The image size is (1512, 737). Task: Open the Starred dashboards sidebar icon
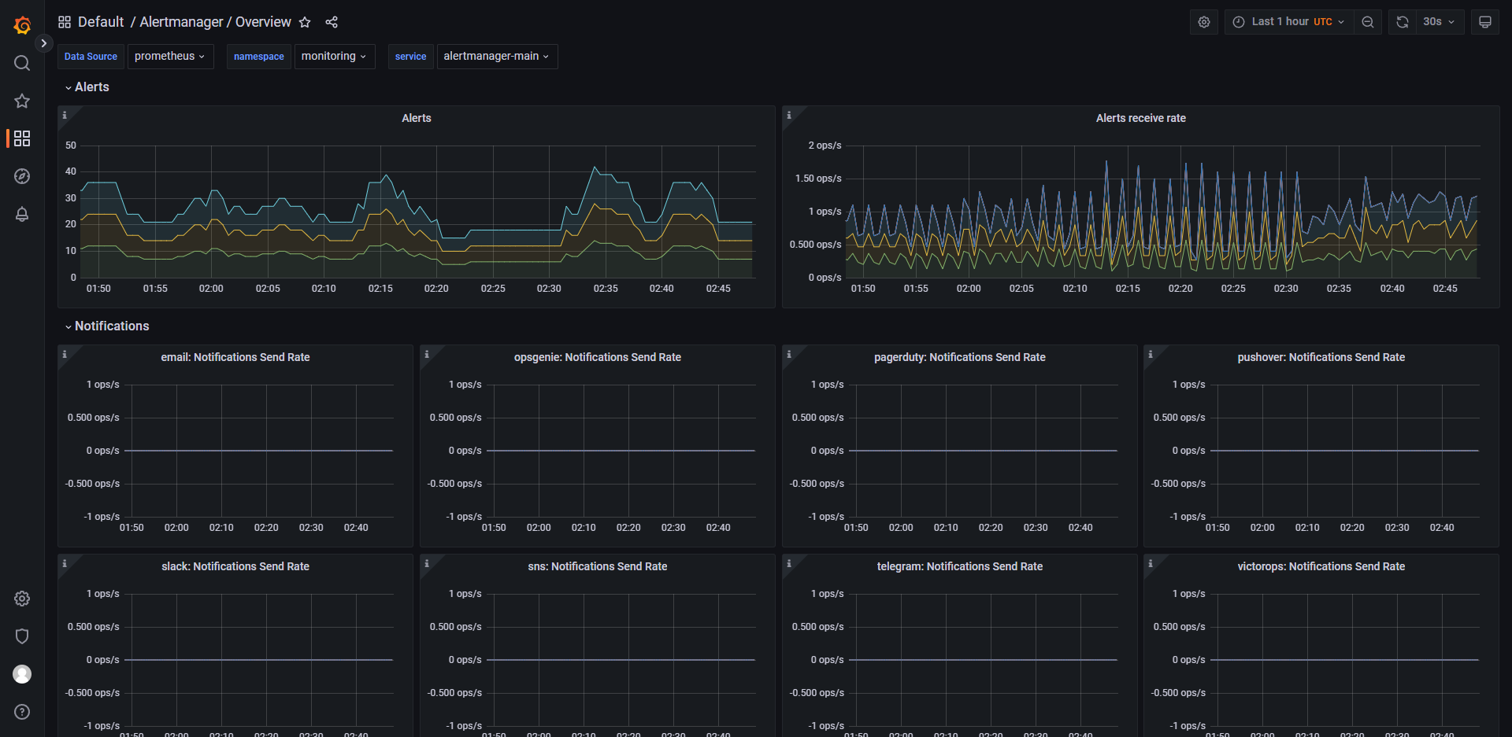tap(22, 101)
